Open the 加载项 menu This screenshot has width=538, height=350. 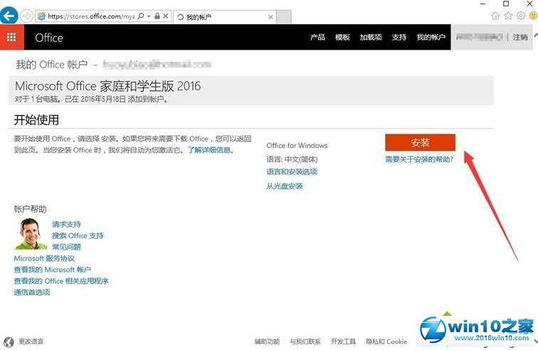[x=371, y=37]
